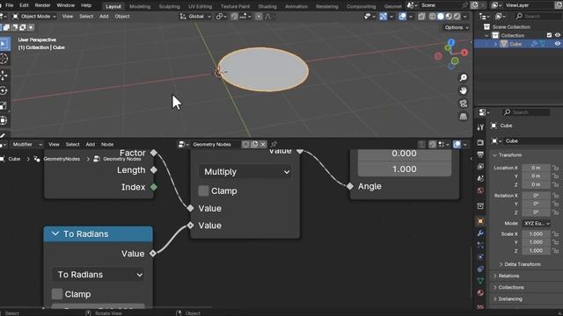Viewport: 563px width, 316px height.
Task: Open the Global transform orientation dropdown
Action: click(195, 17)
